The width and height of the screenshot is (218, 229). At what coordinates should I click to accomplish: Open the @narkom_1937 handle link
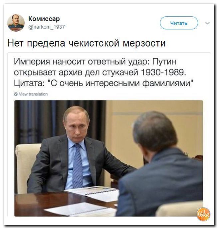(x=47, y=27)
